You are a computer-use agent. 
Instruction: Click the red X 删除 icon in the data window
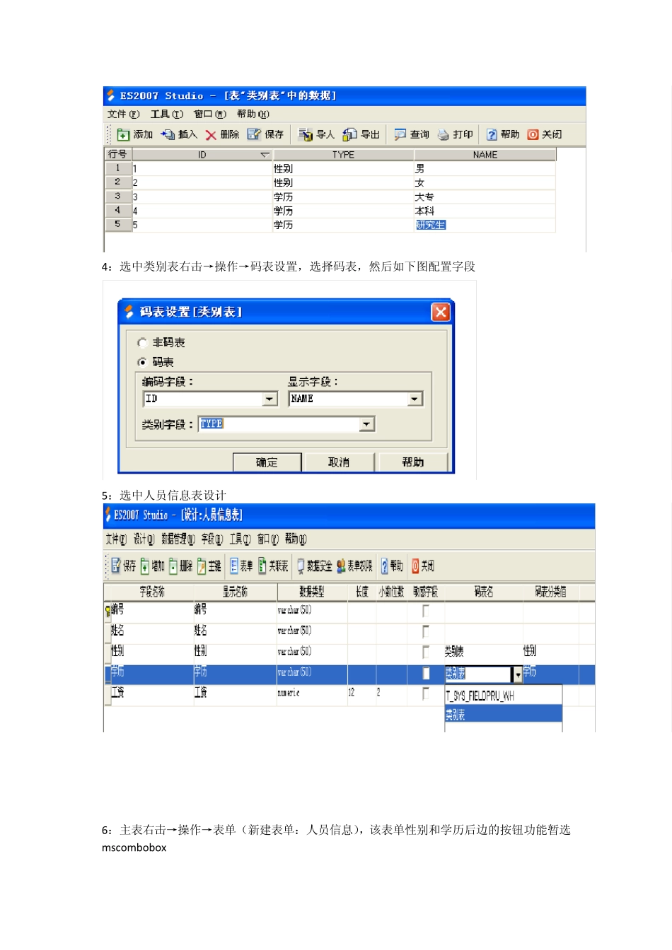tap(211, 134)
